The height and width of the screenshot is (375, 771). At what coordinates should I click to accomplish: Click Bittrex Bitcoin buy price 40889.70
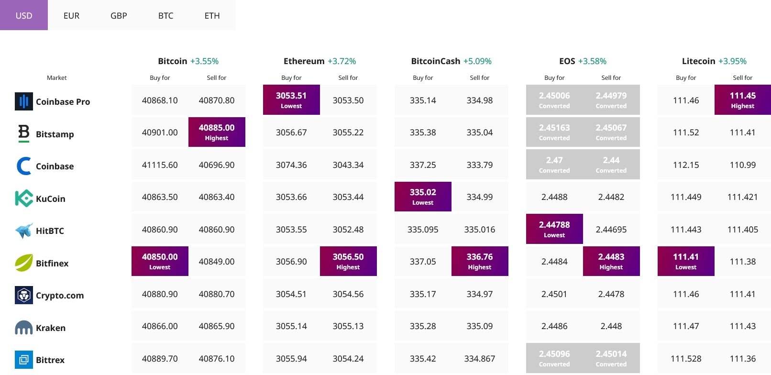pyautogui.click(x=160, y=359)
